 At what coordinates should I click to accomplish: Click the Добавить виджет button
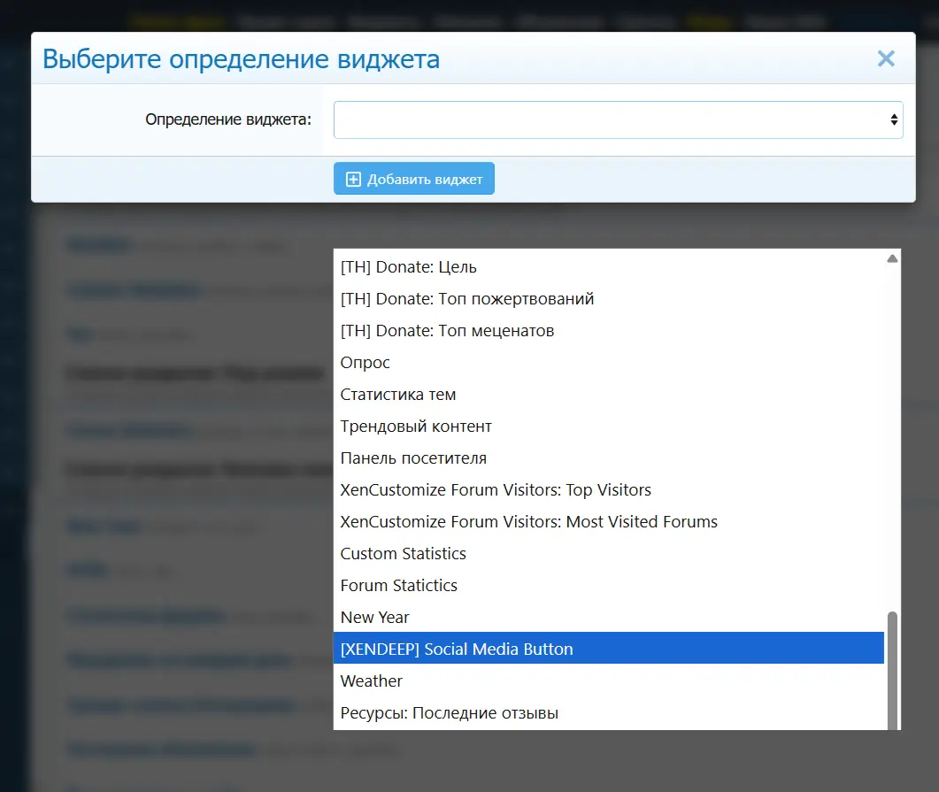[x=413, y=179]
